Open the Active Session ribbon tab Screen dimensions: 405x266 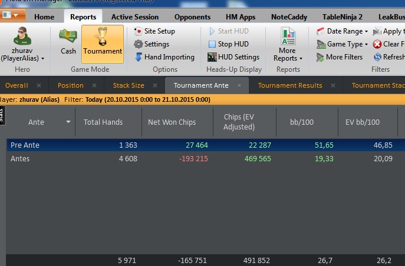(x=134, y=17)
